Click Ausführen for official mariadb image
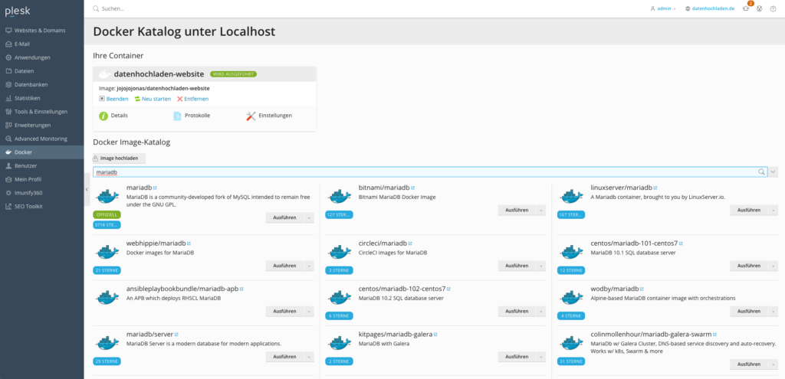Screen dimensions: 785x379 (x=284, y=218)
